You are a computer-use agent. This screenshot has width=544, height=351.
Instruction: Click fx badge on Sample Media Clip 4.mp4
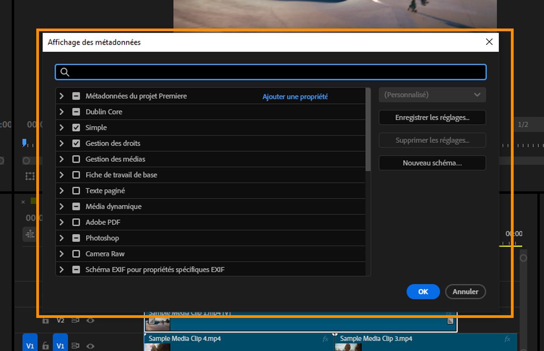pyautogui.click(x=325, y=339)
